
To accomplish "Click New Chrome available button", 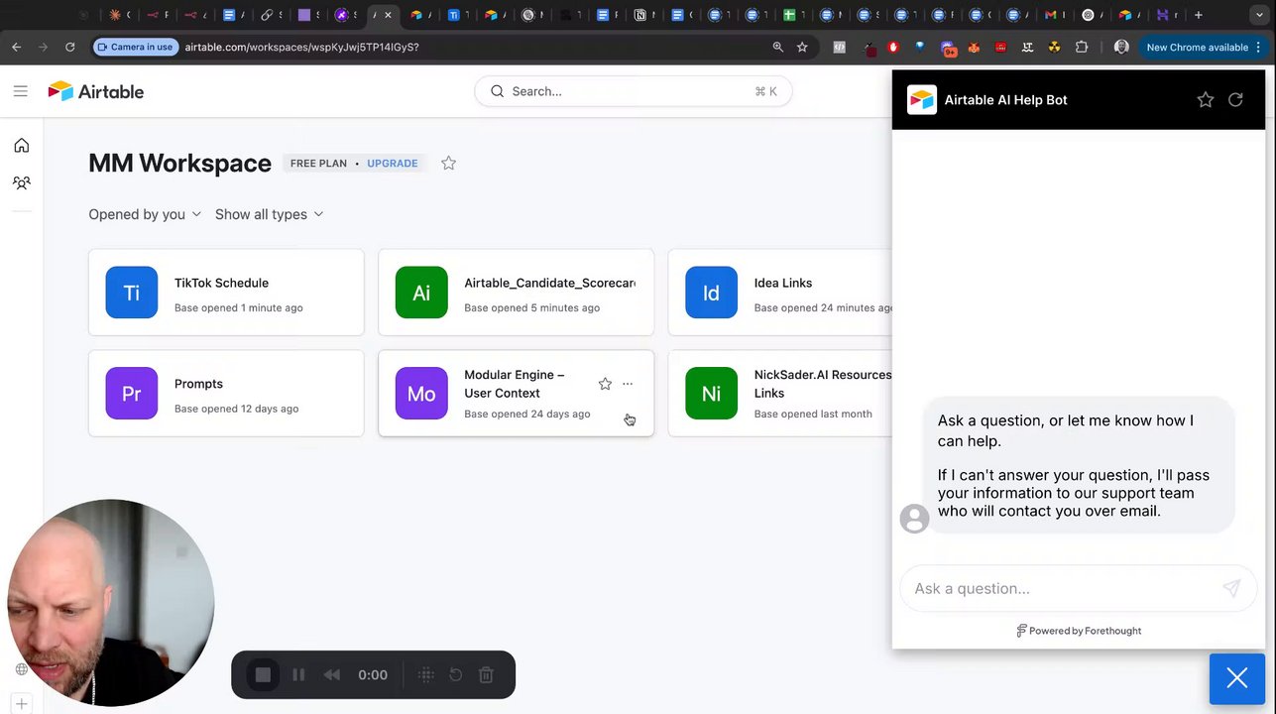I will [x=1202, y=47].
